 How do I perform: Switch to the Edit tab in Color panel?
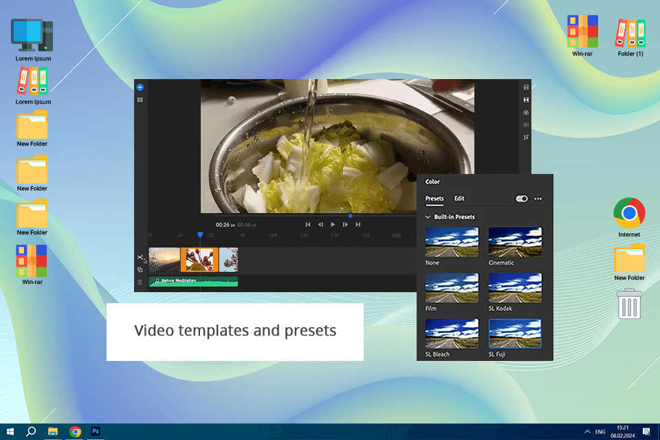(459, 199)
